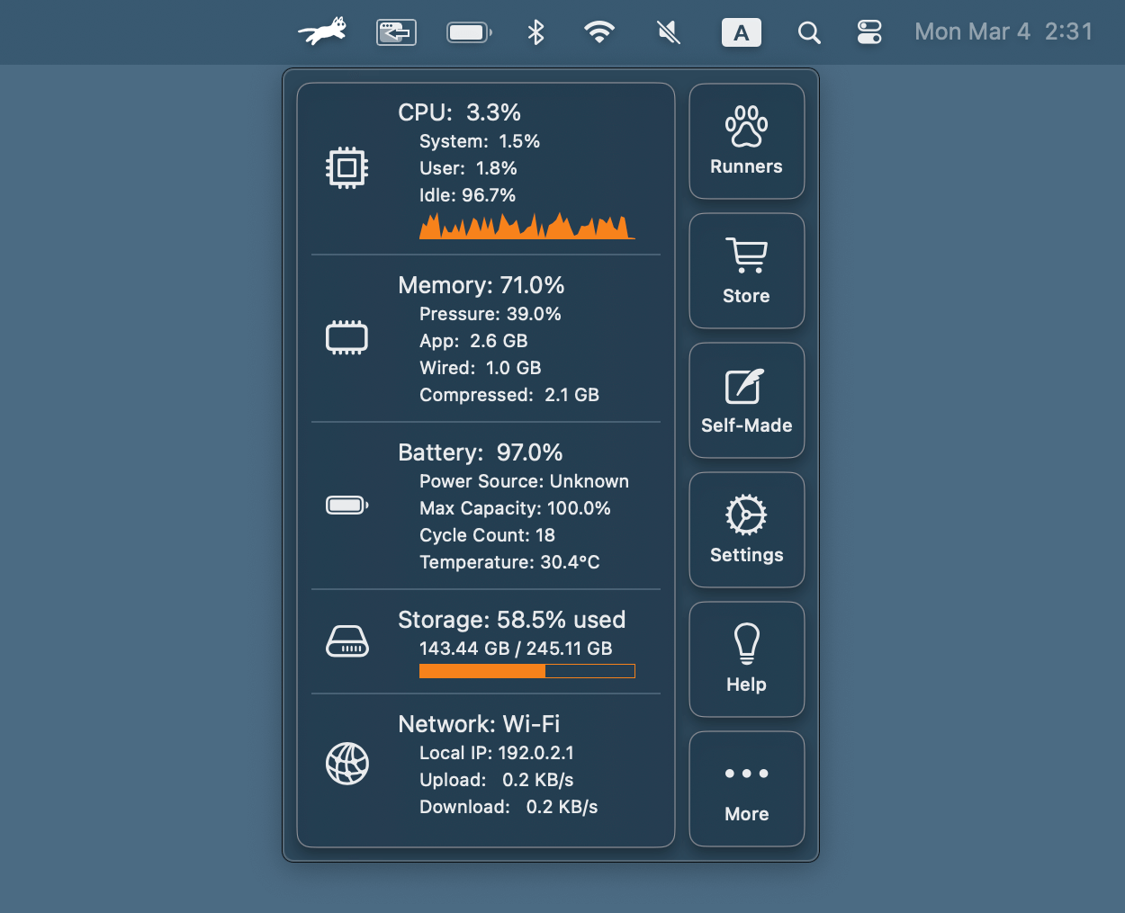Screen dimensions: 1125x913
Task: Open the Wi-Fi menu in menu bar
Action: tap(599, 32)
